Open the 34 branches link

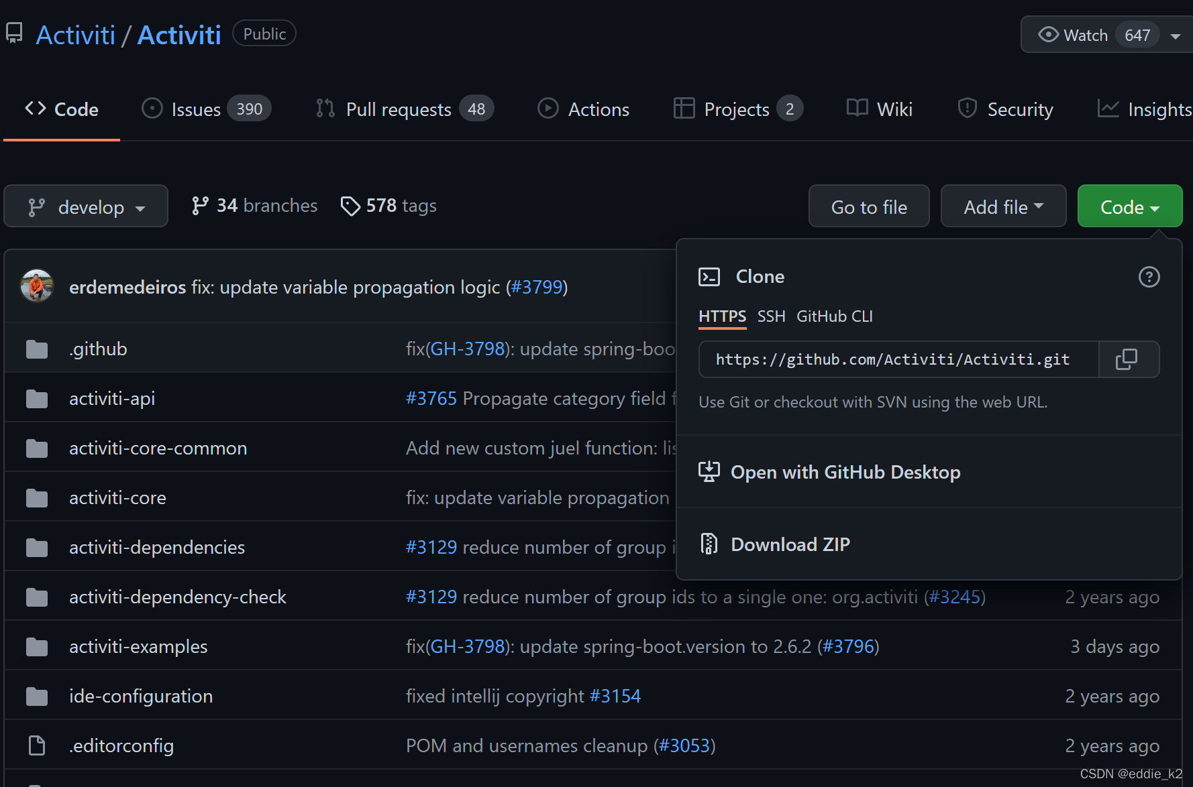coord(254,206)
